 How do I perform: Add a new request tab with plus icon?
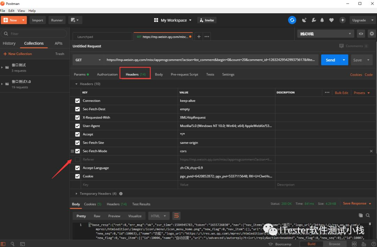pos(199,37)
